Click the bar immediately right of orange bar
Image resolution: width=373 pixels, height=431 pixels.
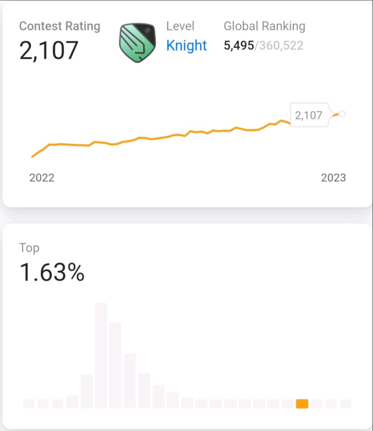(x=317, y=404)
